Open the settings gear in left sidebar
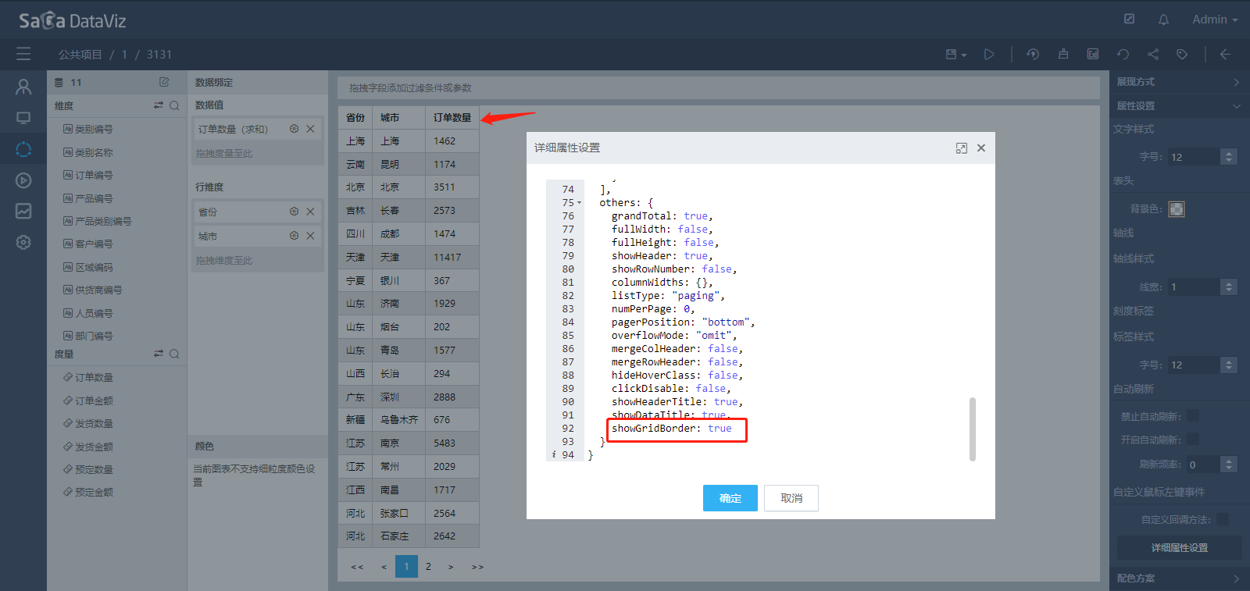Viewport: 1250px width, 591px height. pyautogui.click(x=23, y=242)
